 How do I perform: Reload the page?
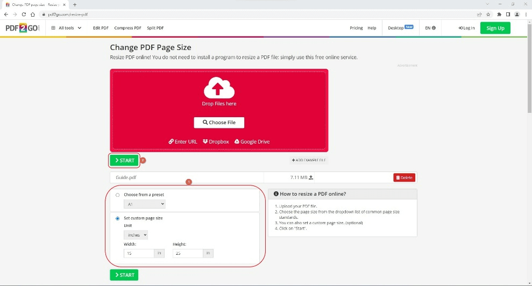[24, 15]
